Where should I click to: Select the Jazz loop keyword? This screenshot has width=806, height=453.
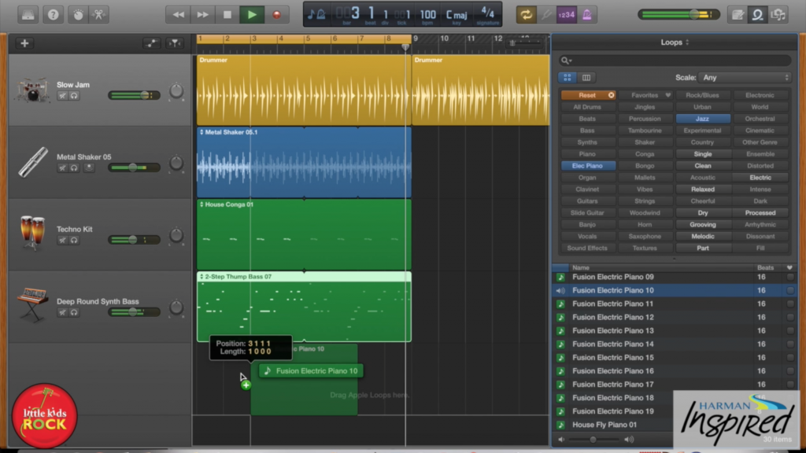pos(702,118)
